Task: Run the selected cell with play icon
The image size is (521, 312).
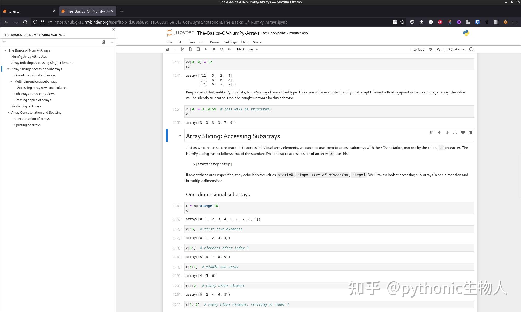Action: pos(206,49)
